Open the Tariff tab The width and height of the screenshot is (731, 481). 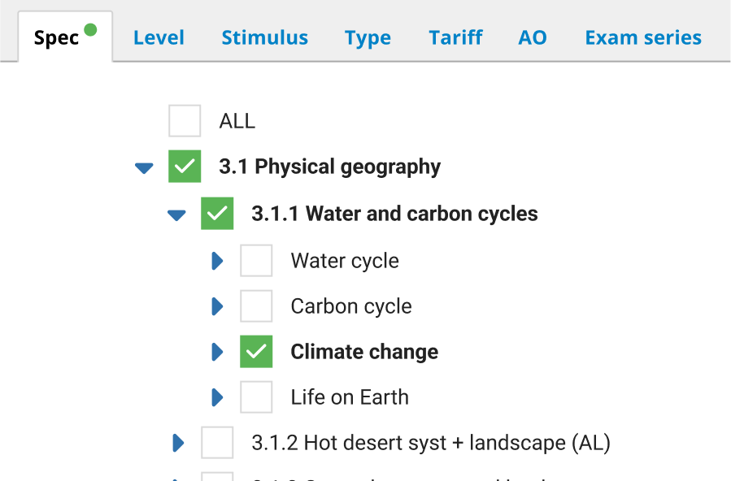click(455, 37)
